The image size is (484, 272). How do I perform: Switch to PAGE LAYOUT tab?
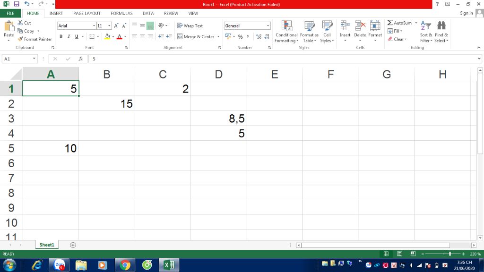click(x=87, y=13)
